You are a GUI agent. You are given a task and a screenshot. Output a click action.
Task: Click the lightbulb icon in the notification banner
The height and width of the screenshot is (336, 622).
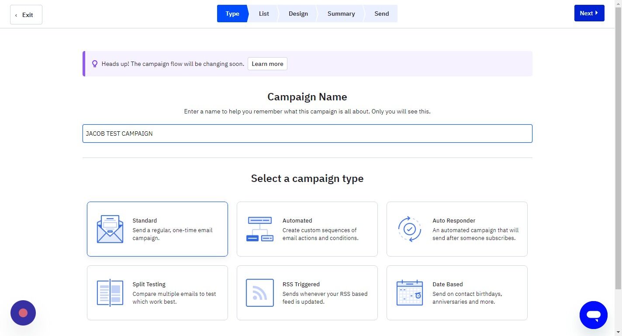coord(95,63)
